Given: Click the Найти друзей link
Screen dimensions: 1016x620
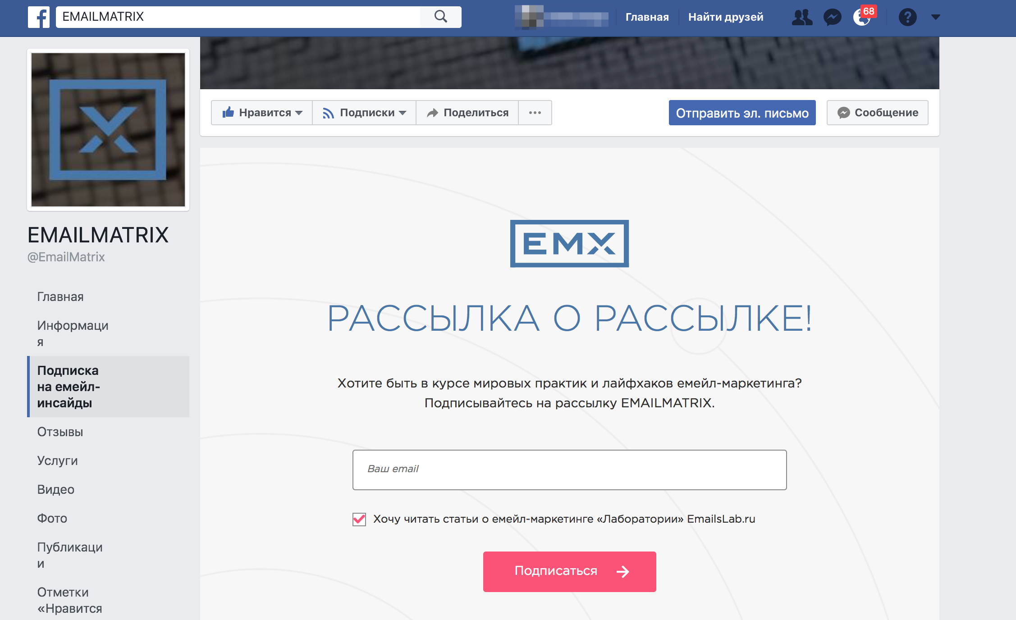Looking at the screenshot, I should [726, 17].
